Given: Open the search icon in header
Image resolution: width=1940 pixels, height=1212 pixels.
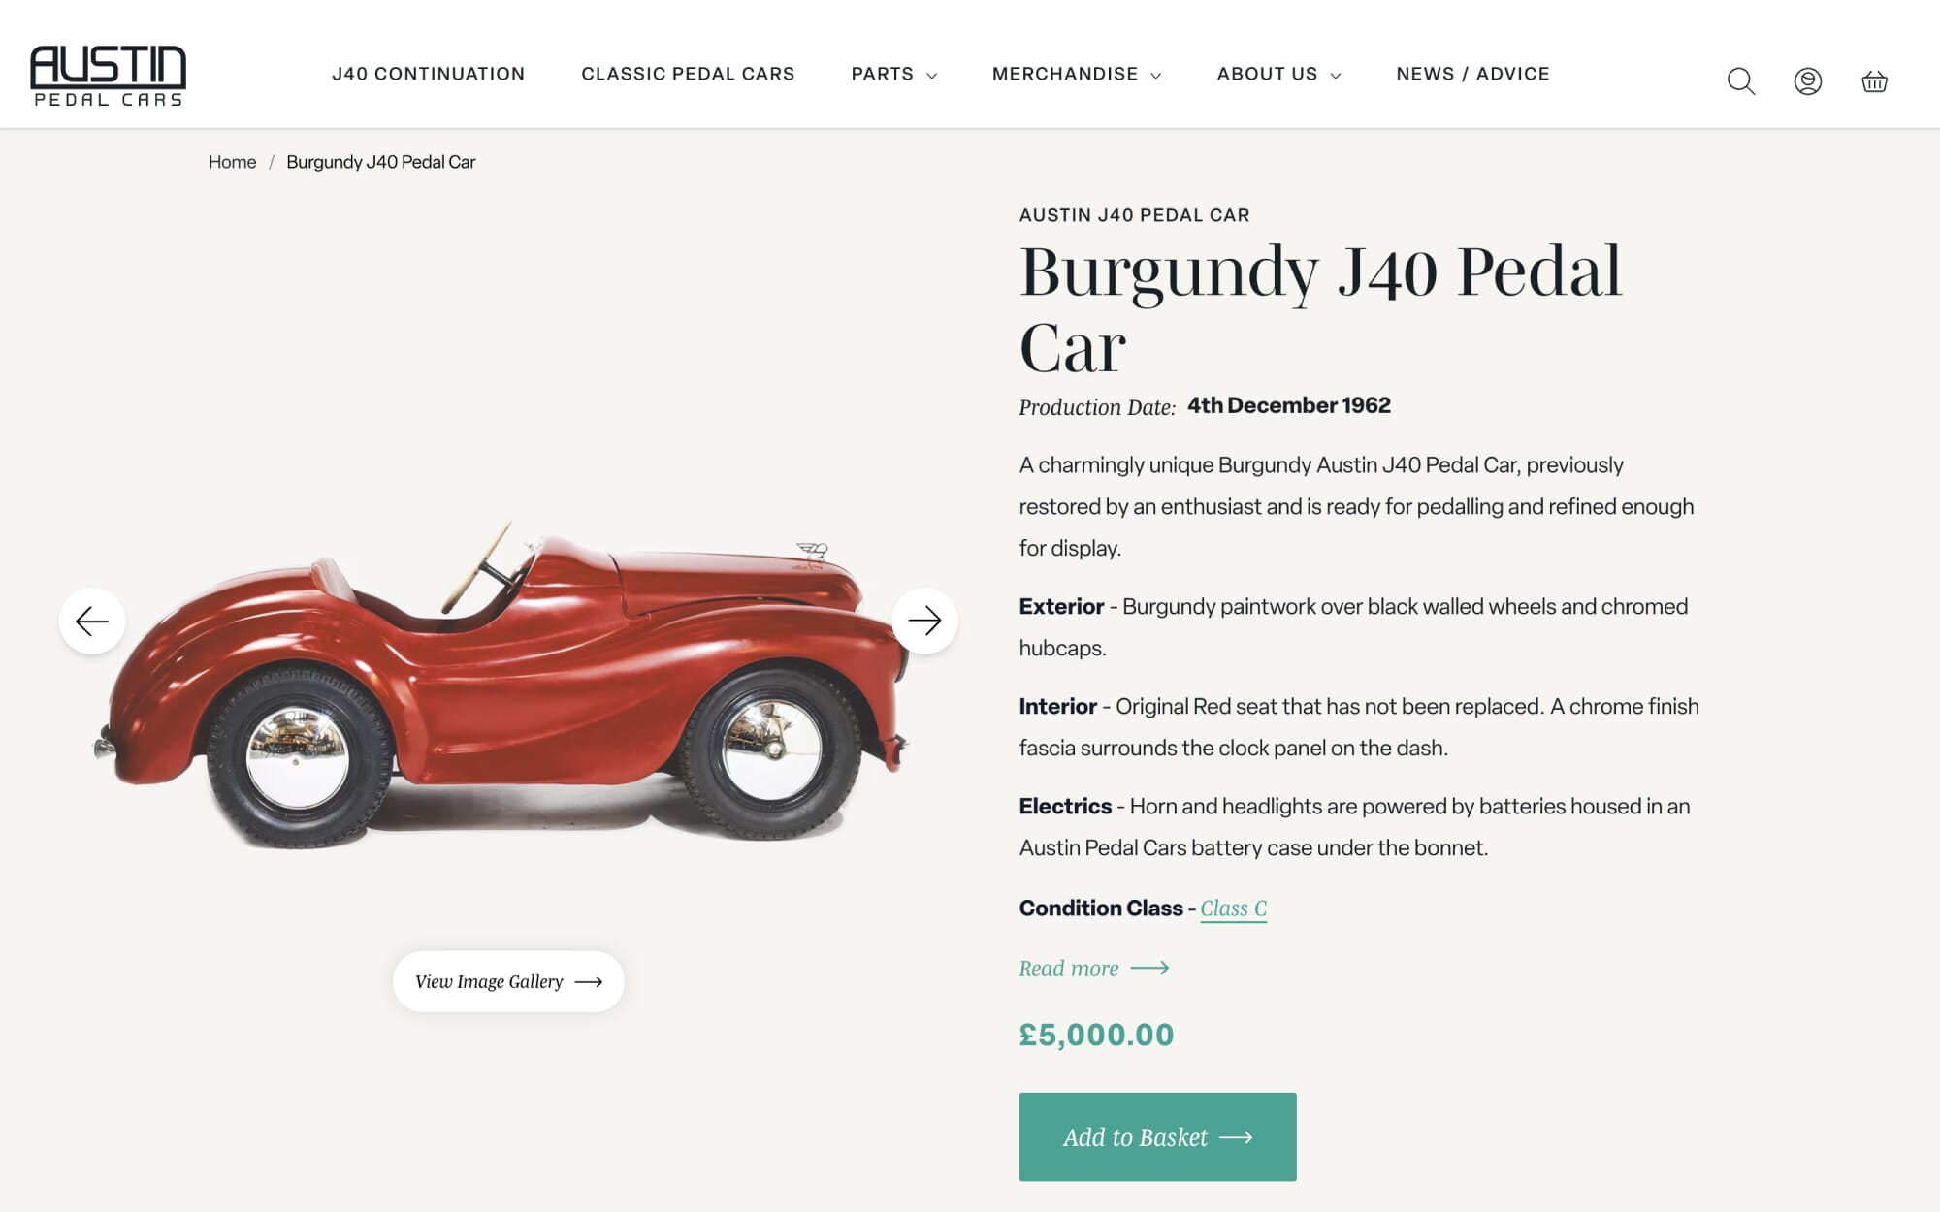Looking at the screenshot, I should coord(1741,81).
